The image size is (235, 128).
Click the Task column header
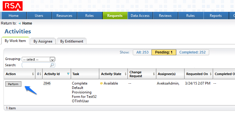coord(85,74)
